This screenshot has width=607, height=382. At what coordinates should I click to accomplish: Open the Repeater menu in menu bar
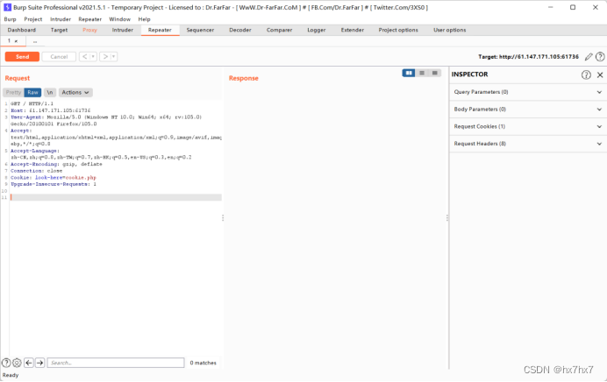tap(89, 19)
